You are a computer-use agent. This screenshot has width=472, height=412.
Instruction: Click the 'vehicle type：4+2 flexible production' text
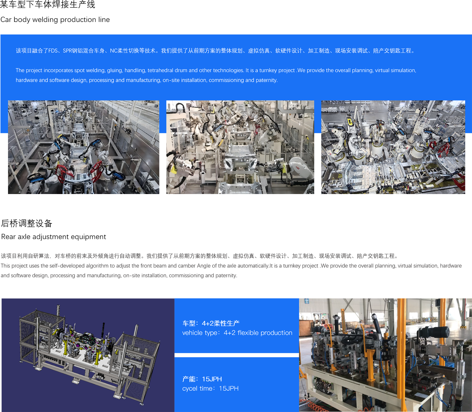237,333
